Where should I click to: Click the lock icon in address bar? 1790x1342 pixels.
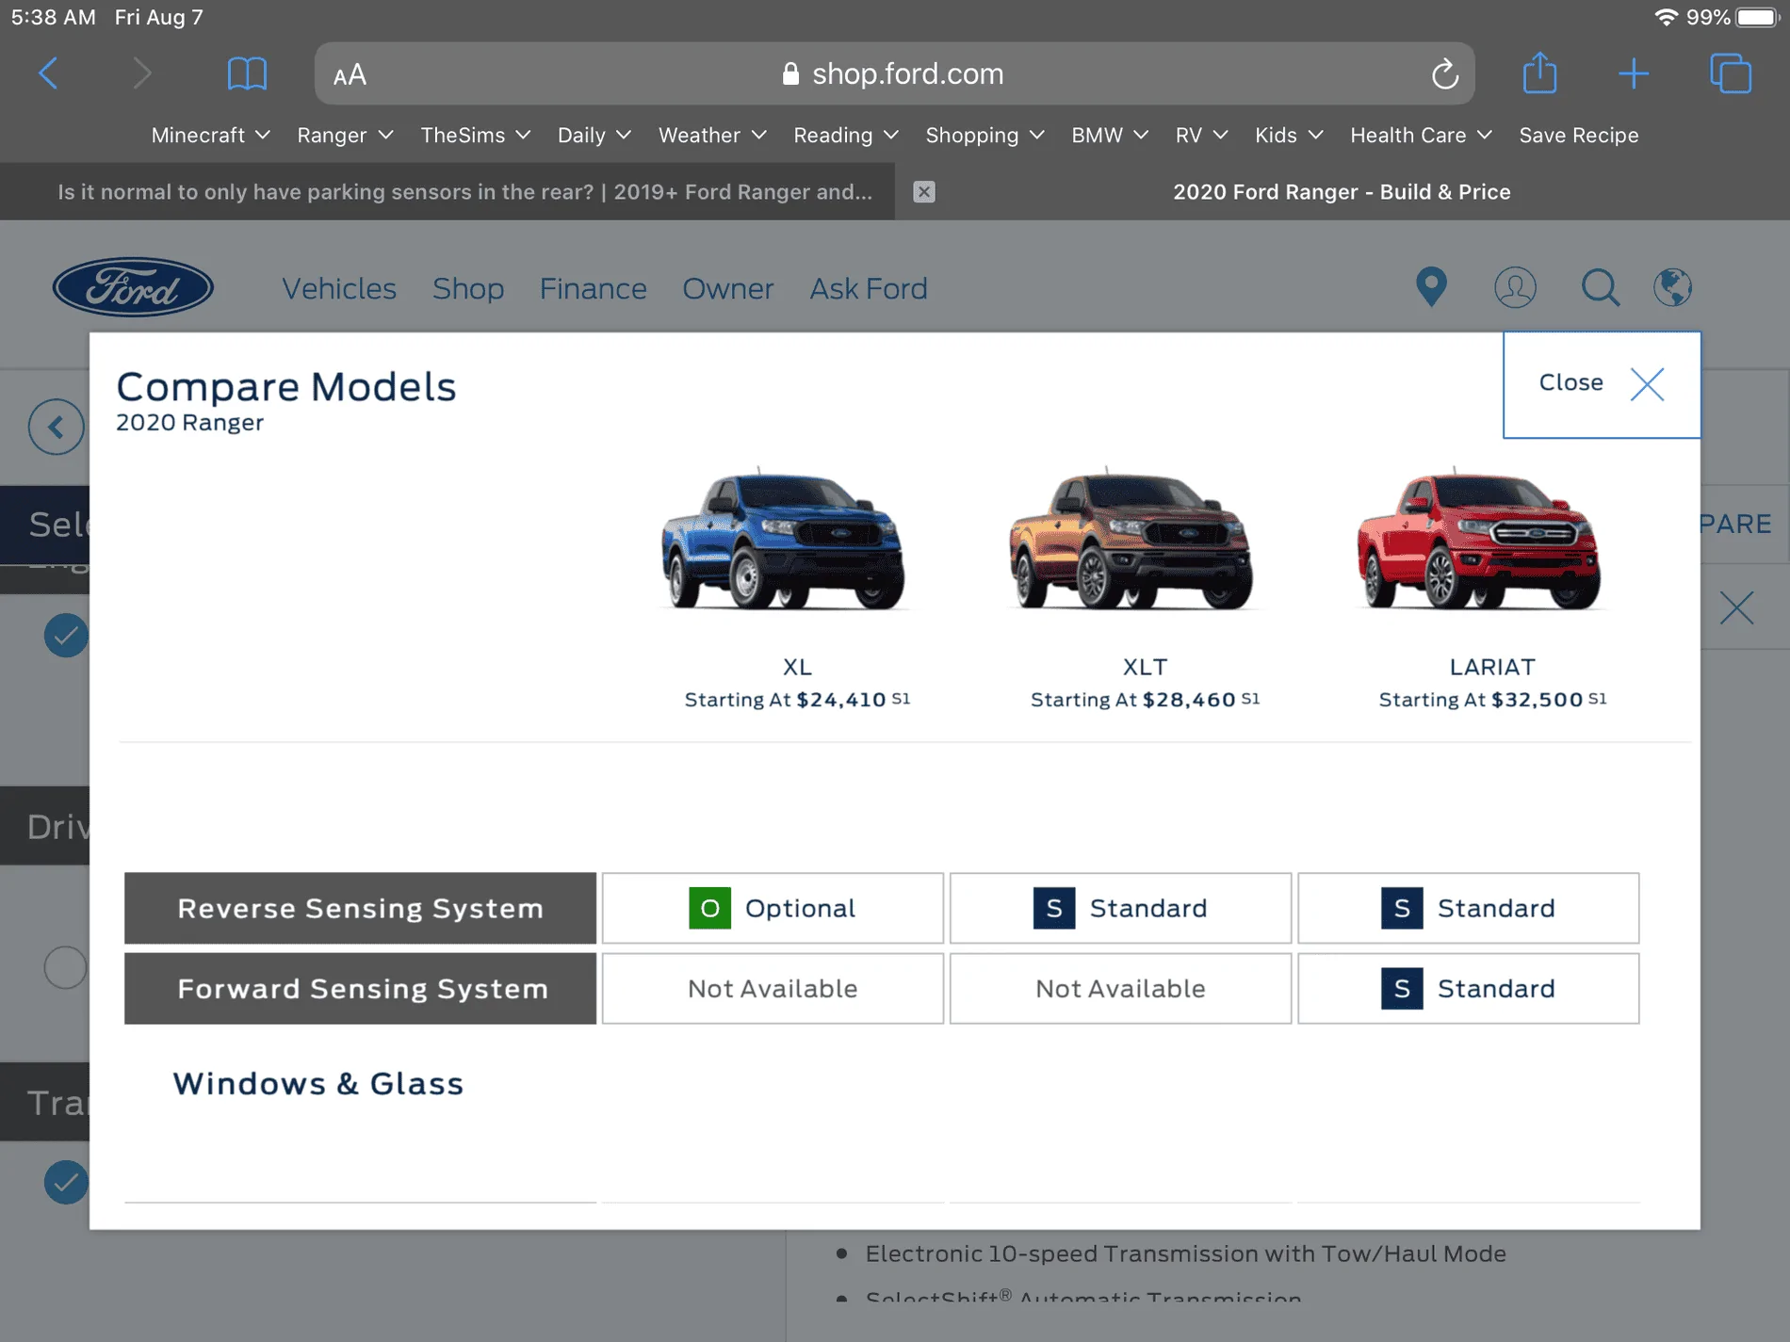coord(790,73)
